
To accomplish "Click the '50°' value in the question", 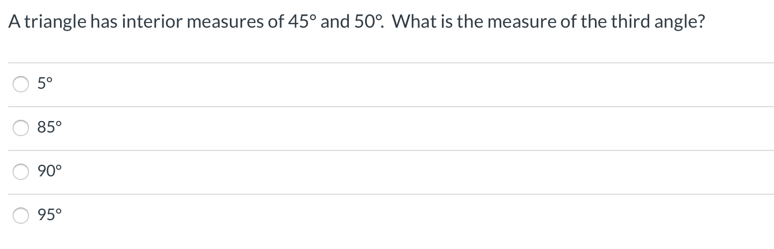I will 364,22.
